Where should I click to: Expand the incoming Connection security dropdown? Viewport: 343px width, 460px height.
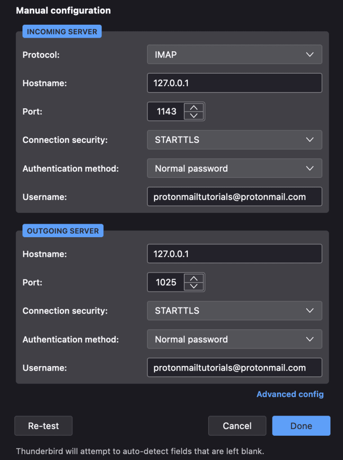click(x=234, y=140)
